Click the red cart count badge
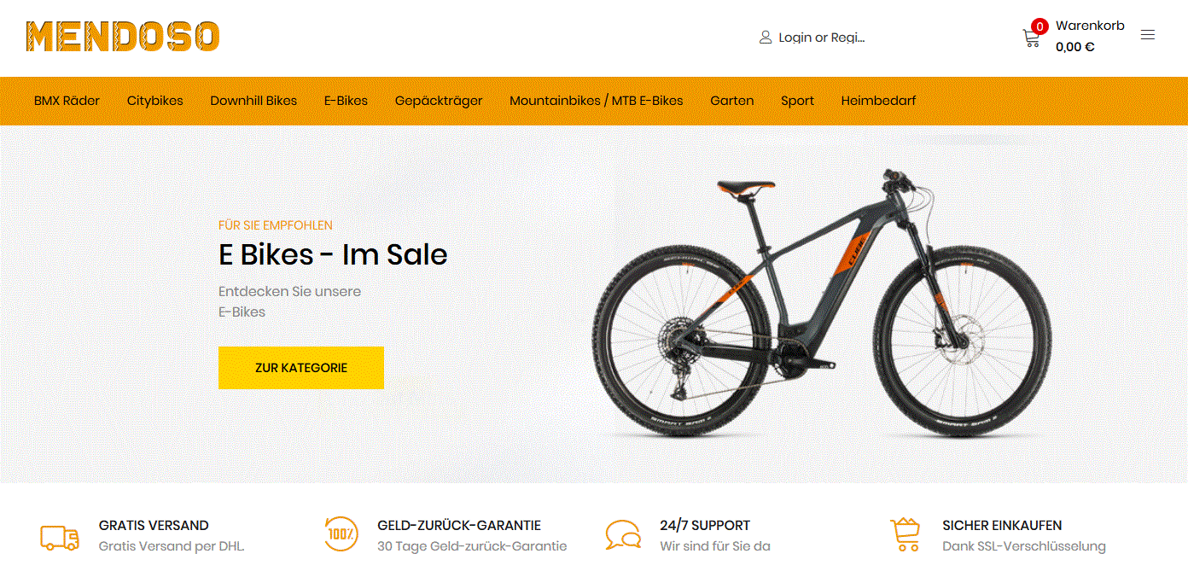The image size is (1188, 577). coord(1039,26)
